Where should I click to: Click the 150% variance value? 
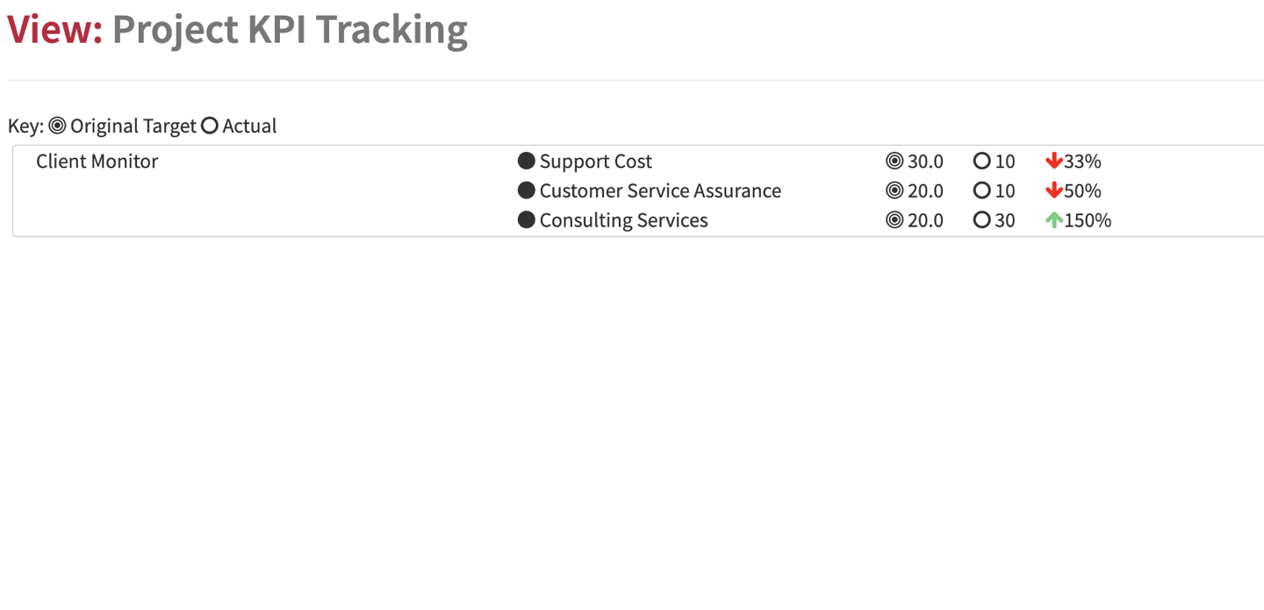tap(1088, 220)
